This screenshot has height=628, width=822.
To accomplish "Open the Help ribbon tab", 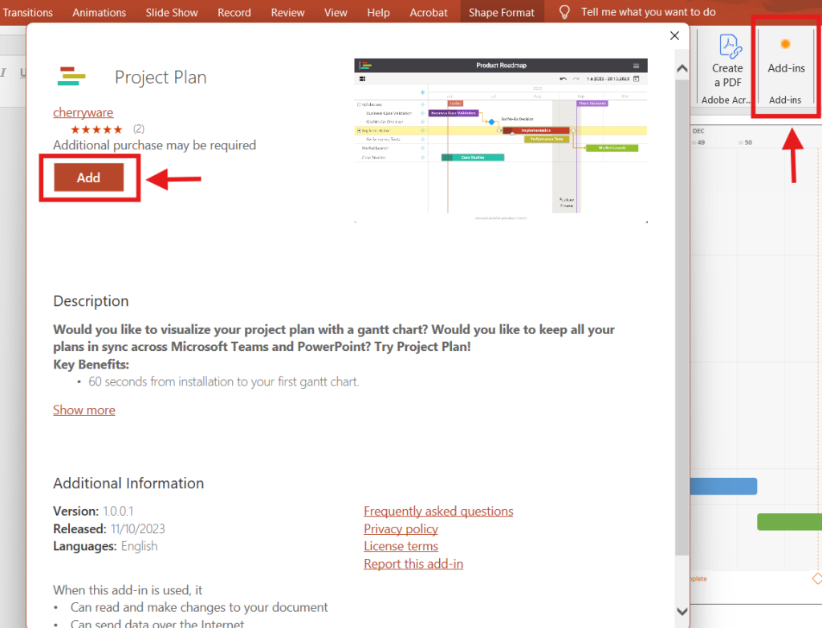I will pos(378,12).
